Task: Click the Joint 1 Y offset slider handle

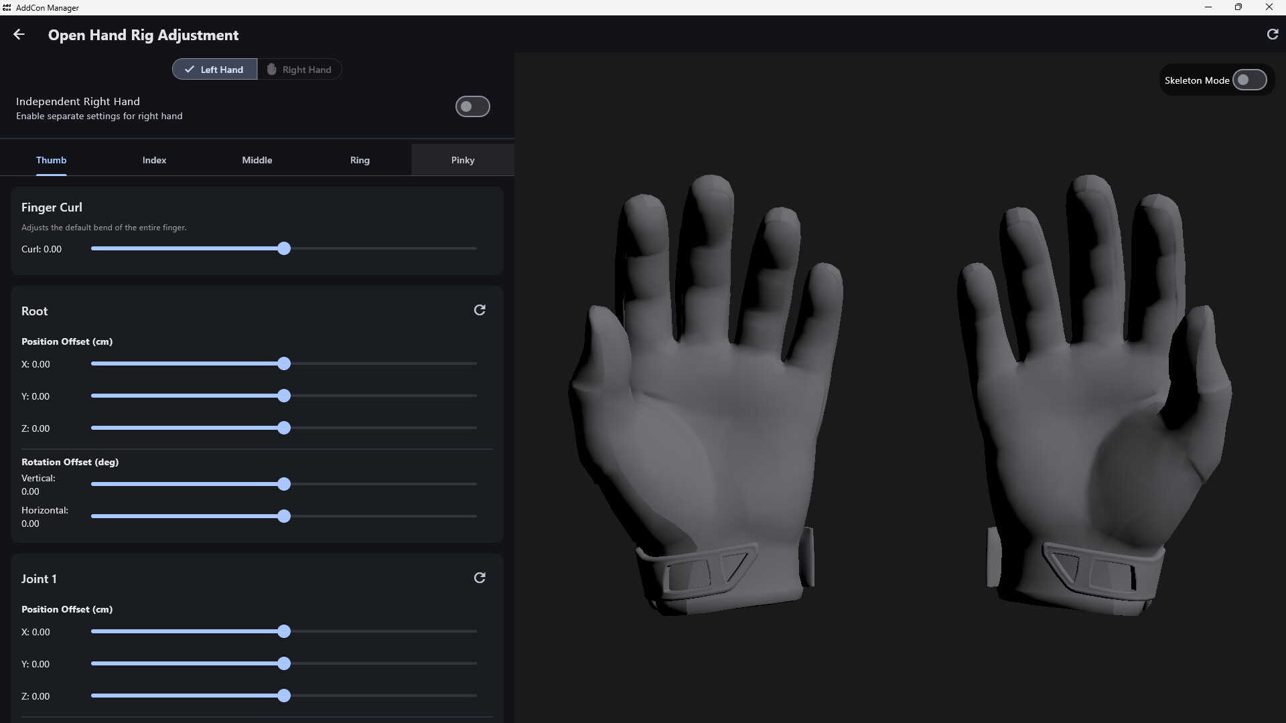Action: (x=284, y=663)
